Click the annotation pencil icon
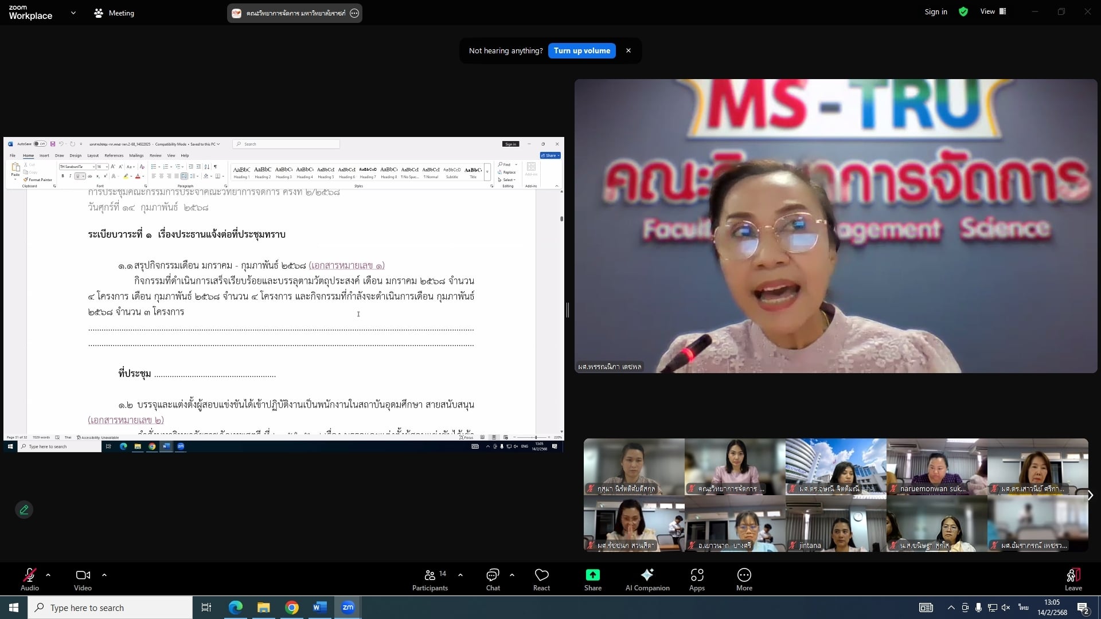The height and width of the screenshot is (619, 1101). pyautogui.click(x=24, y=510)
